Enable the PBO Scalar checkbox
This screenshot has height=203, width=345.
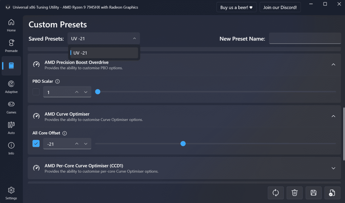(x=36, y=92)
